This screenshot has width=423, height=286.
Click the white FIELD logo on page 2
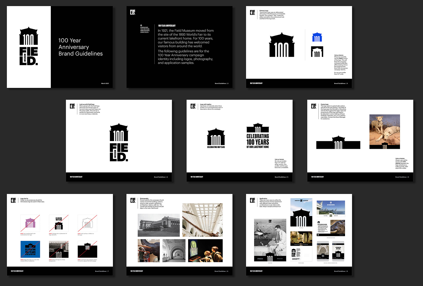[133, 12]
